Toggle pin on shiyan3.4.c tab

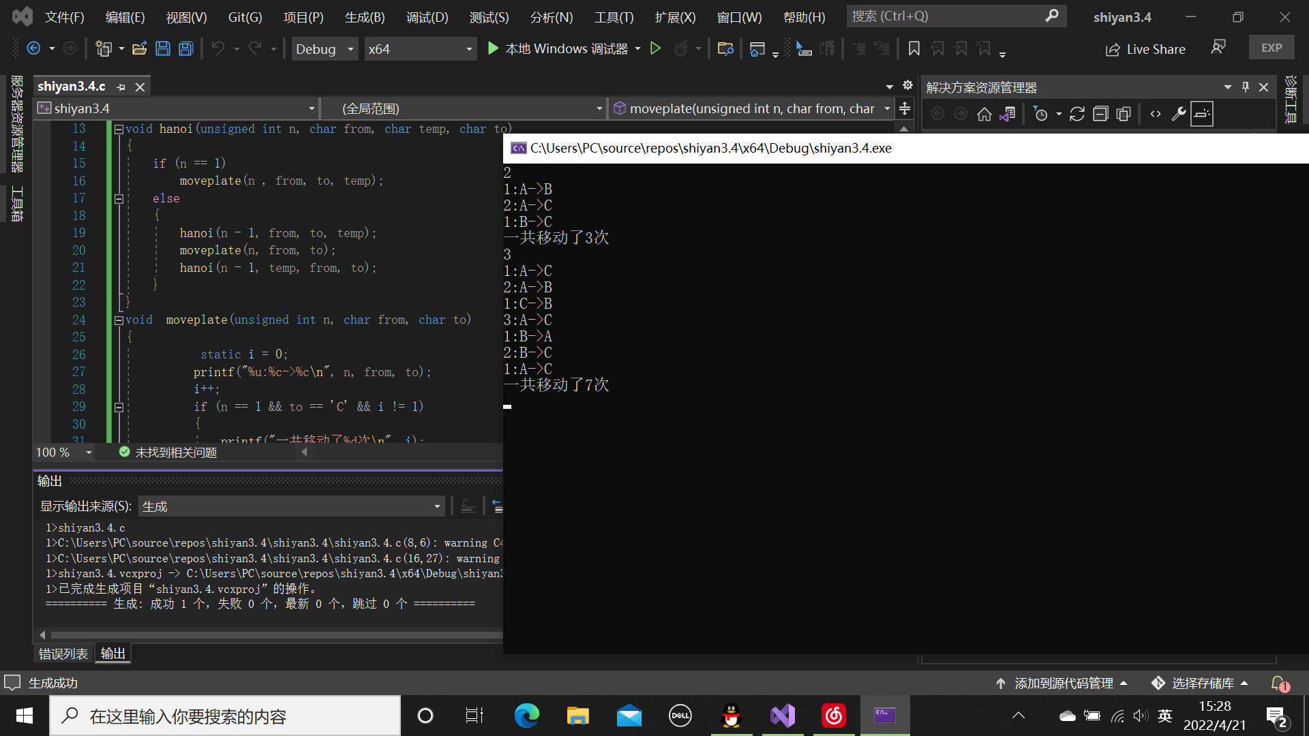(x=121, y=87)
